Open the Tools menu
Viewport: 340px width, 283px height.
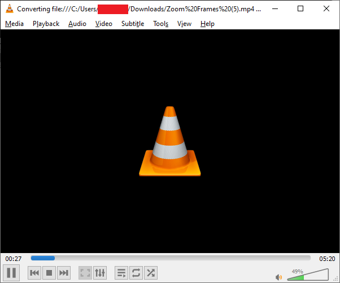tap(161, 24)
